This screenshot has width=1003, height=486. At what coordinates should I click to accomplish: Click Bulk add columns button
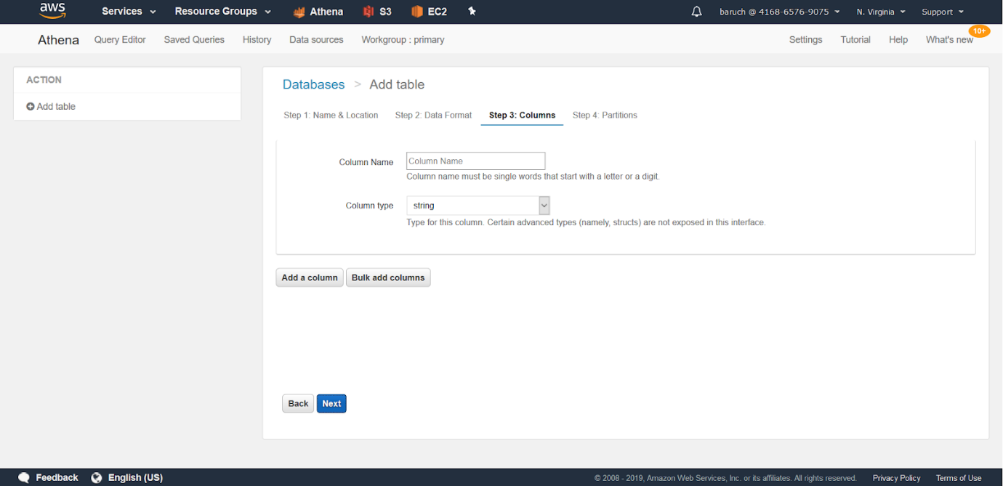[388, 278]
